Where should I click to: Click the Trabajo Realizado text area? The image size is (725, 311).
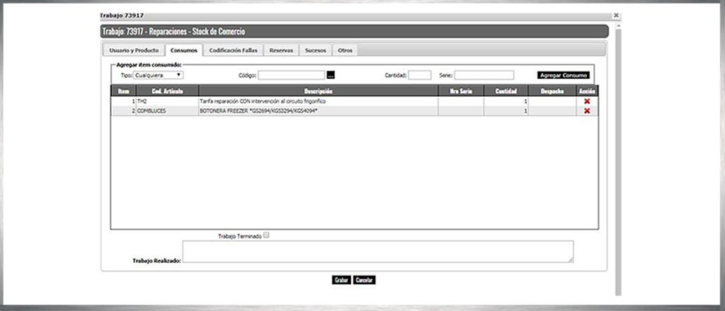click(x=377, y=252)
